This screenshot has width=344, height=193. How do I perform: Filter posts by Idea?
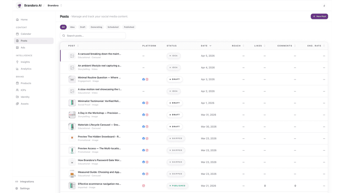(x=72, y=27)
